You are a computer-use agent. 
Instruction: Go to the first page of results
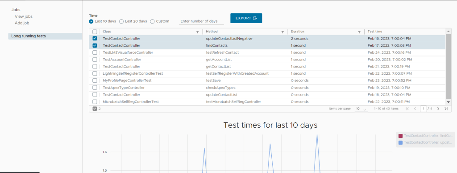click(407, 109)
